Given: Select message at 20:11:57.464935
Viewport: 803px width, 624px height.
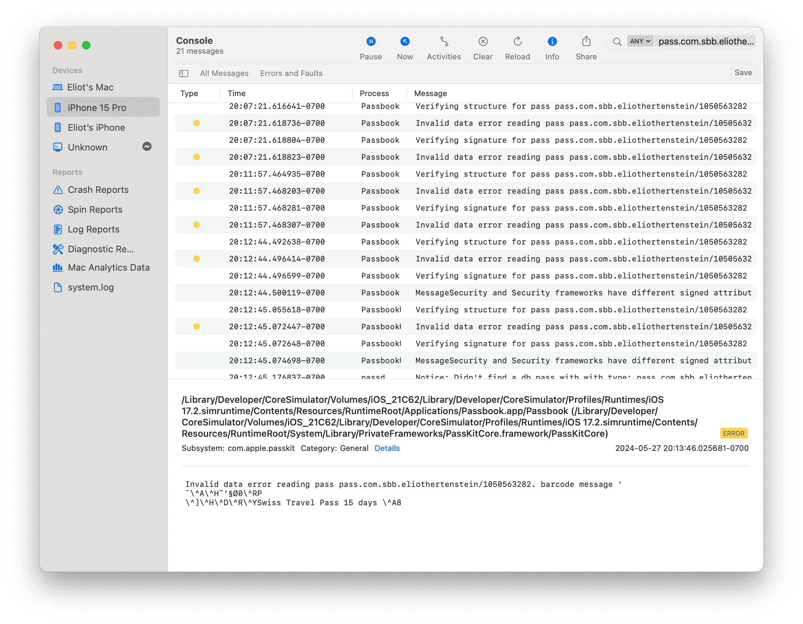Looking at the screenshot, I should [x=465, y=174].
